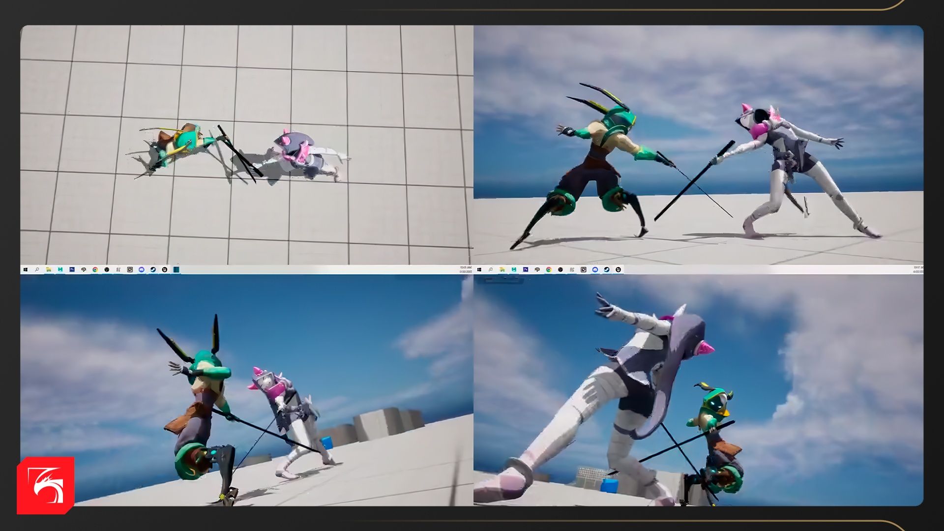The image size is (944, 531).
Task: Open Steam in top-left panel's taskbar
Action: tap(153, 269)
